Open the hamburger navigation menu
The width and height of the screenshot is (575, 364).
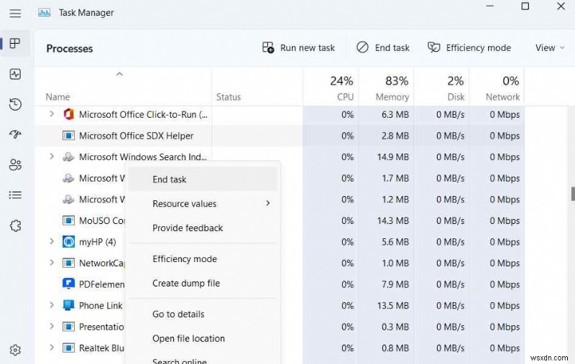(x=15, y=13)
